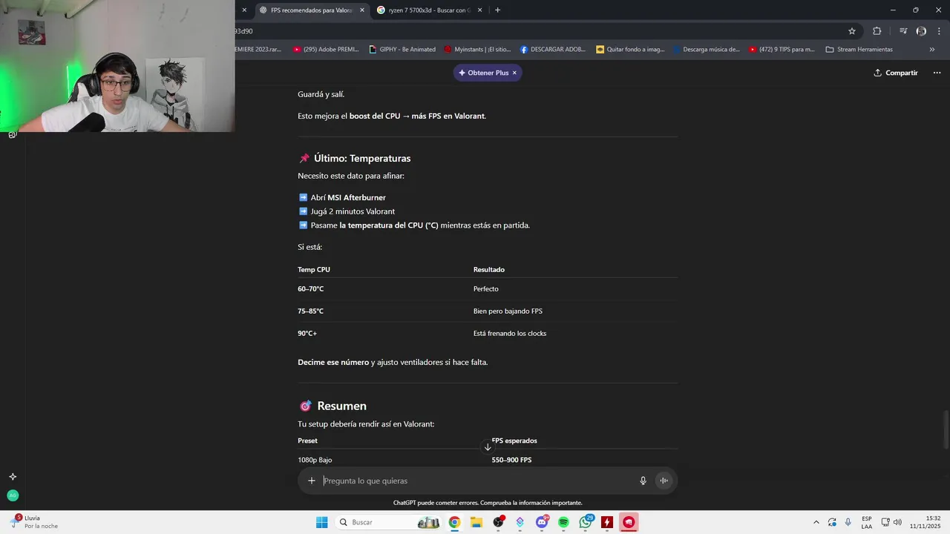Start dictation with the microphone icon
This screenshot has width=950, height=534.
(x=643, y=481)
